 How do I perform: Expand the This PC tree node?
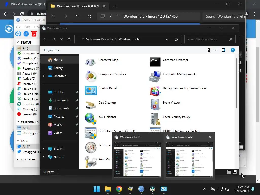[44, 149]
